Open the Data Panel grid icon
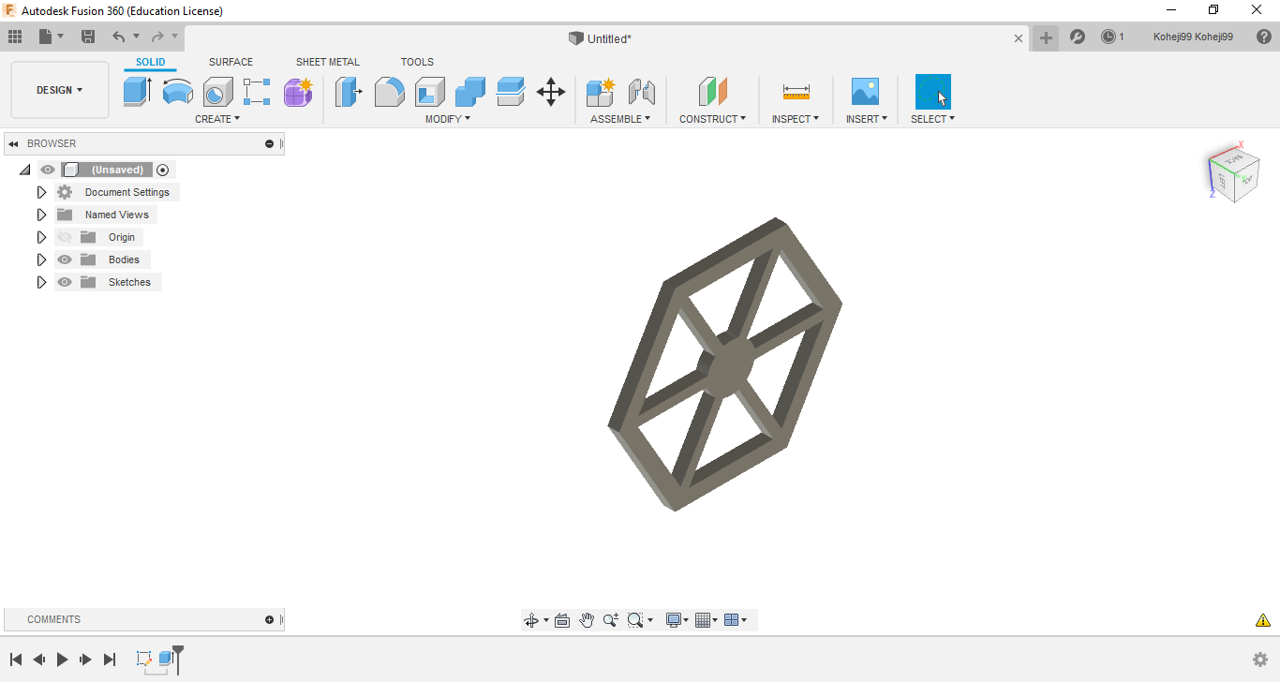The height and width of the screenshot is (682, 1280). point(15,37)
